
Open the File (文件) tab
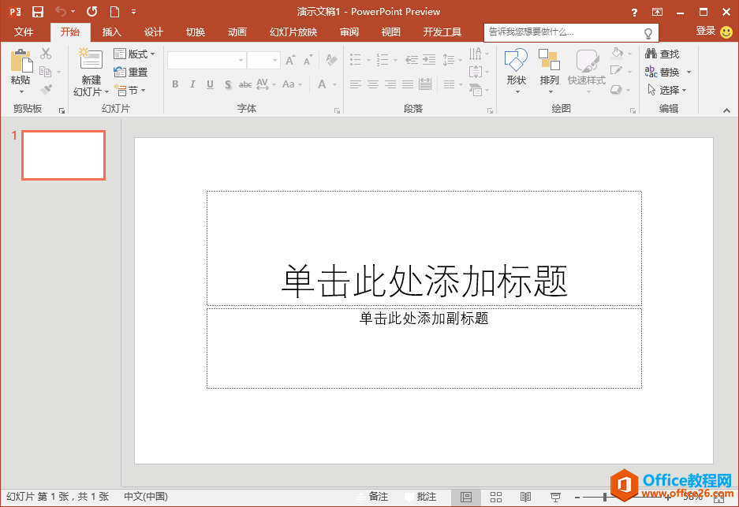[x=24, y=32]
